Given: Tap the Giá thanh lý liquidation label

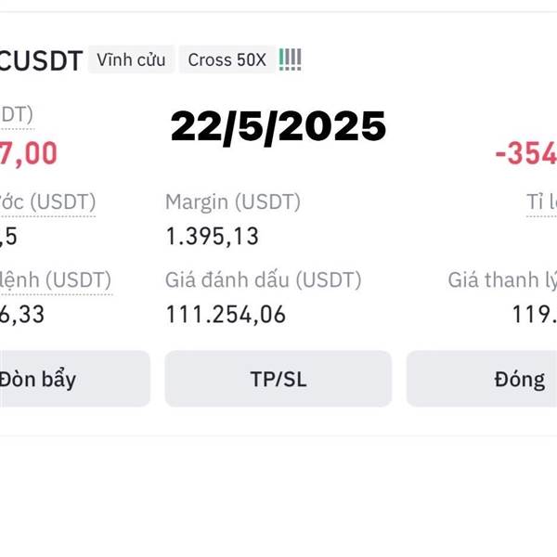Looking at the screenshot, I should (502, 280).
